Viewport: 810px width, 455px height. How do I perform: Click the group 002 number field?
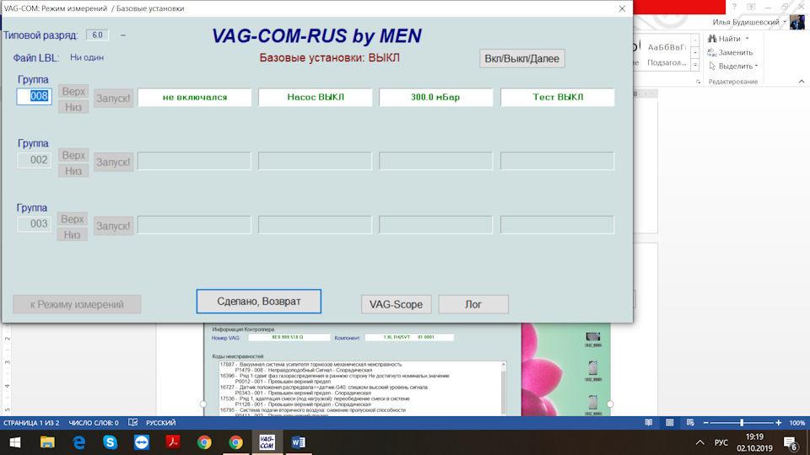coord(34,160)
